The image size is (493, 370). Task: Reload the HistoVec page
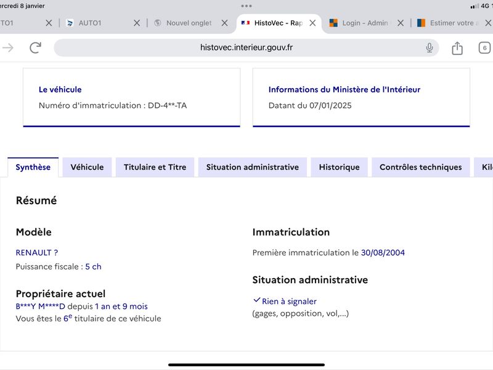(x=35, y=47)
